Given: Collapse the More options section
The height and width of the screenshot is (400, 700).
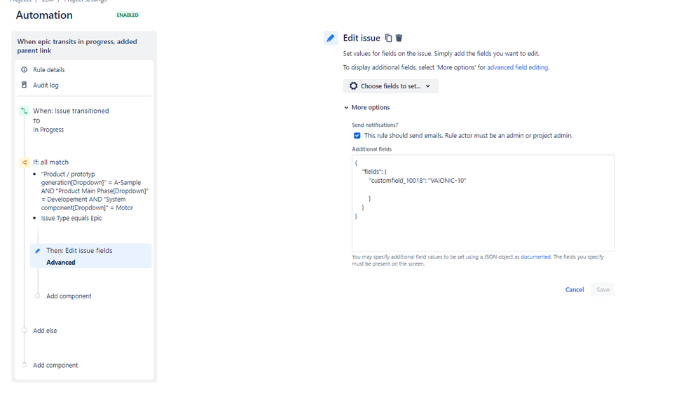Looking at the screenshot, I should pyautogui.click(x=367, y=108).
